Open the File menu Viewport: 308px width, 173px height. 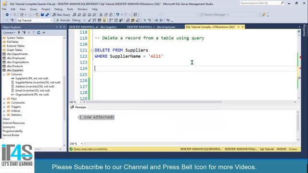pyautogui.click(x=4, y=9)
